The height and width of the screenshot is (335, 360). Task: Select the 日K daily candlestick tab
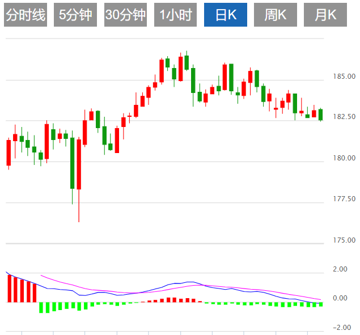pos(226,15)
